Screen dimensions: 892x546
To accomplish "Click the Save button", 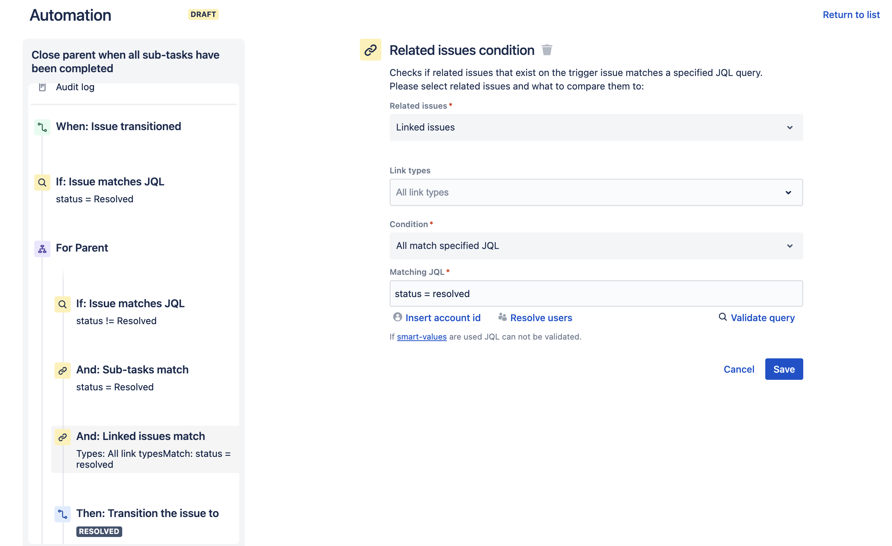I will tap(784, 369).
